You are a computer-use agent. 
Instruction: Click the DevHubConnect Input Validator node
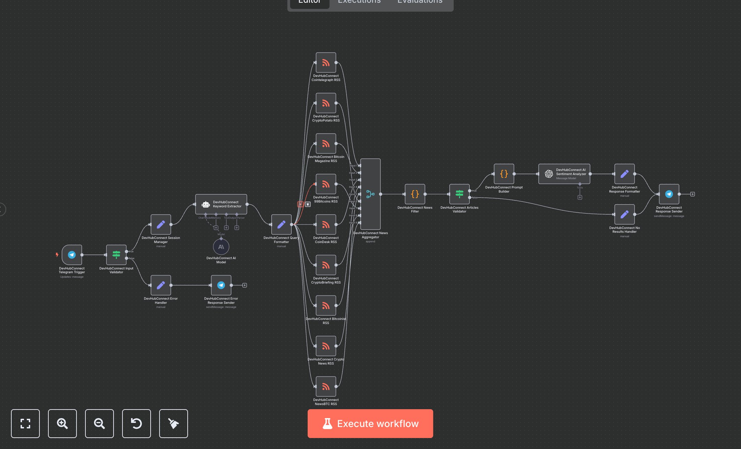[116, 255]
